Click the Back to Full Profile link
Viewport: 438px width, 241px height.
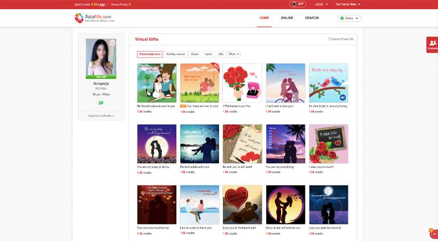101,116
